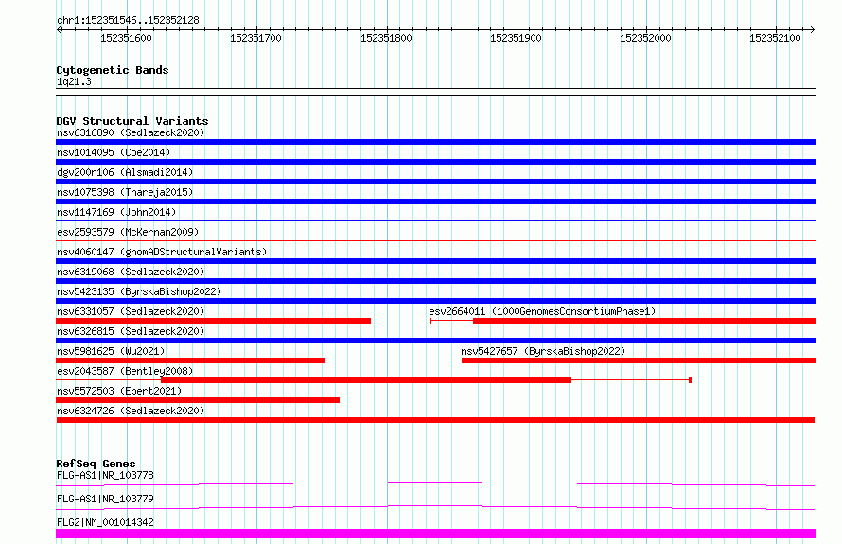Select the FLG-AS1|NR_103779 gene label
The width and height of the screenshot is (842, 544).
(x=105, y=499)
